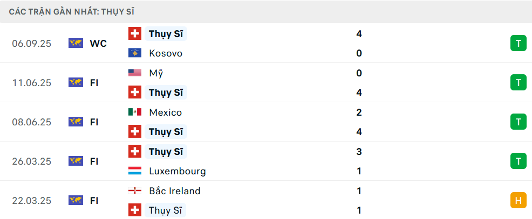Click the Luxembourg flag icon
Image resolution: width=532 pixels, height=219 pixels.
click(x=134, y=171)
